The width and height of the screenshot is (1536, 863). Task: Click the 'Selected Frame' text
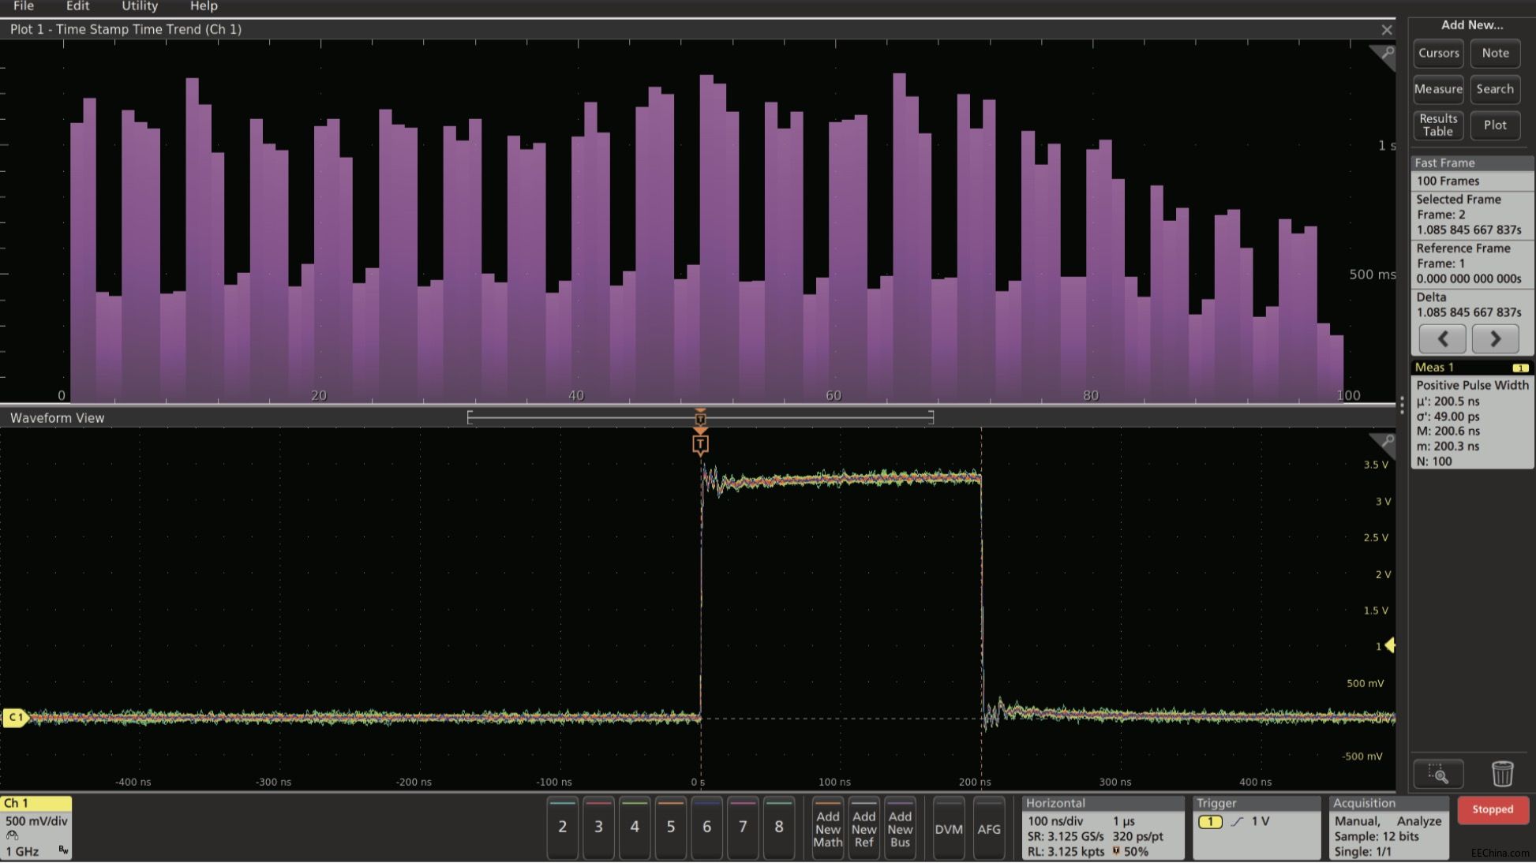click(x=1459, y=200)
